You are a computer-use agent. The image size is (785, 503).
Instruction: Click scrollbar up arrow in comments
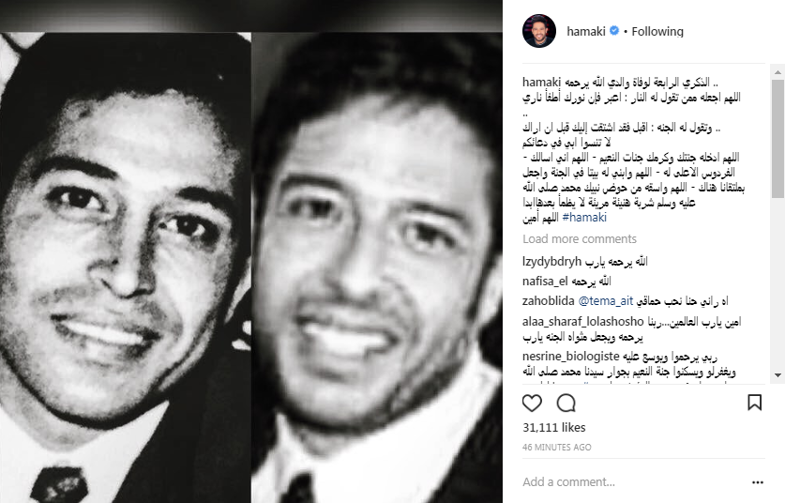(x=777, y=72)
